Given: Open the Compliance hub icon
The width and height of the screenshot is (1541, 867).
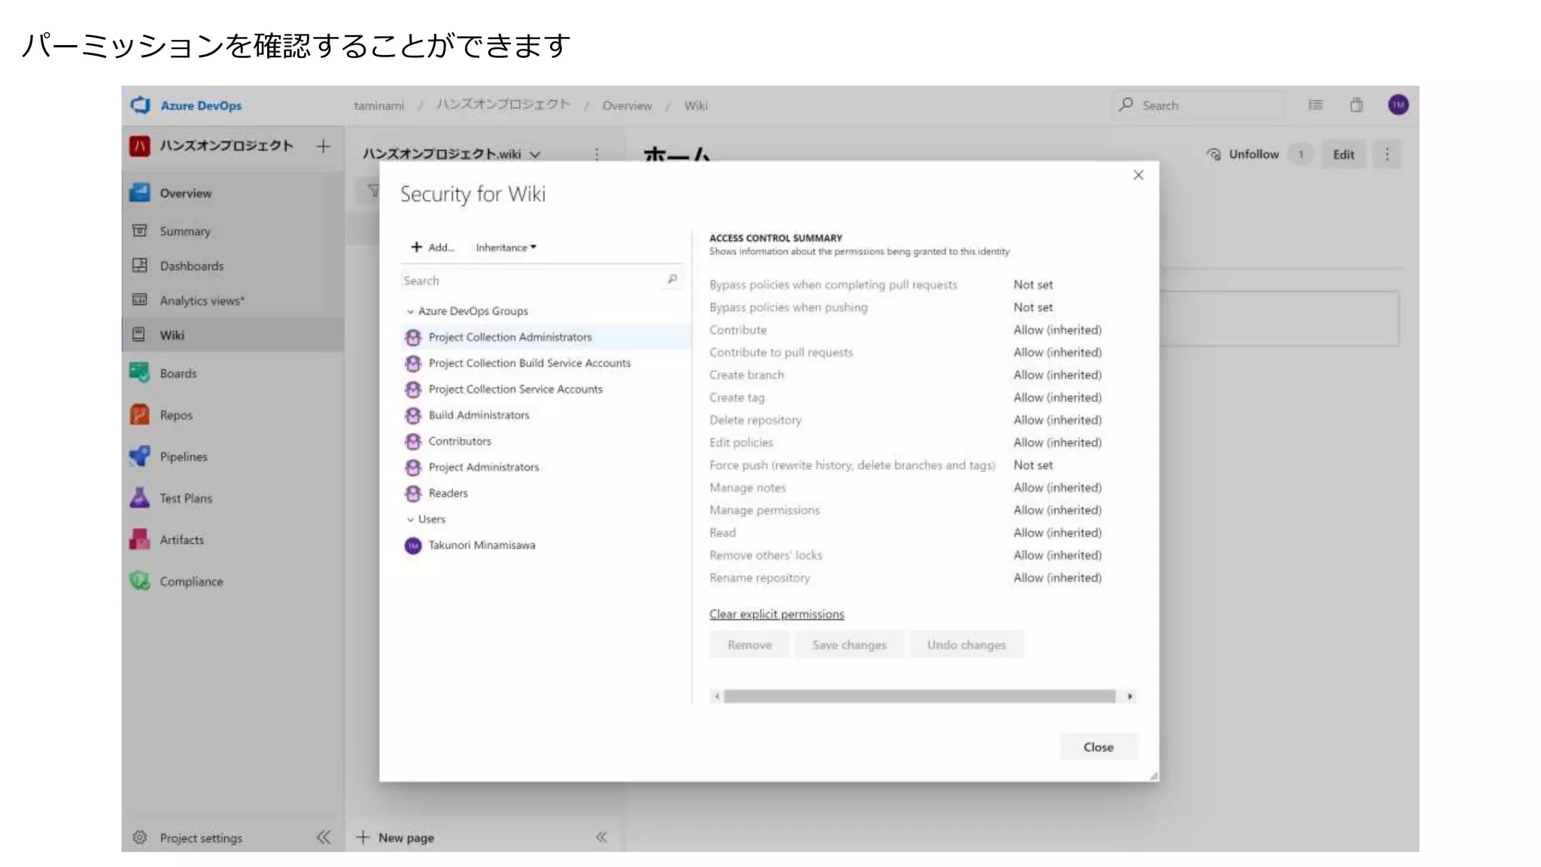Looking at the screenshot, I should coord(140,581).
